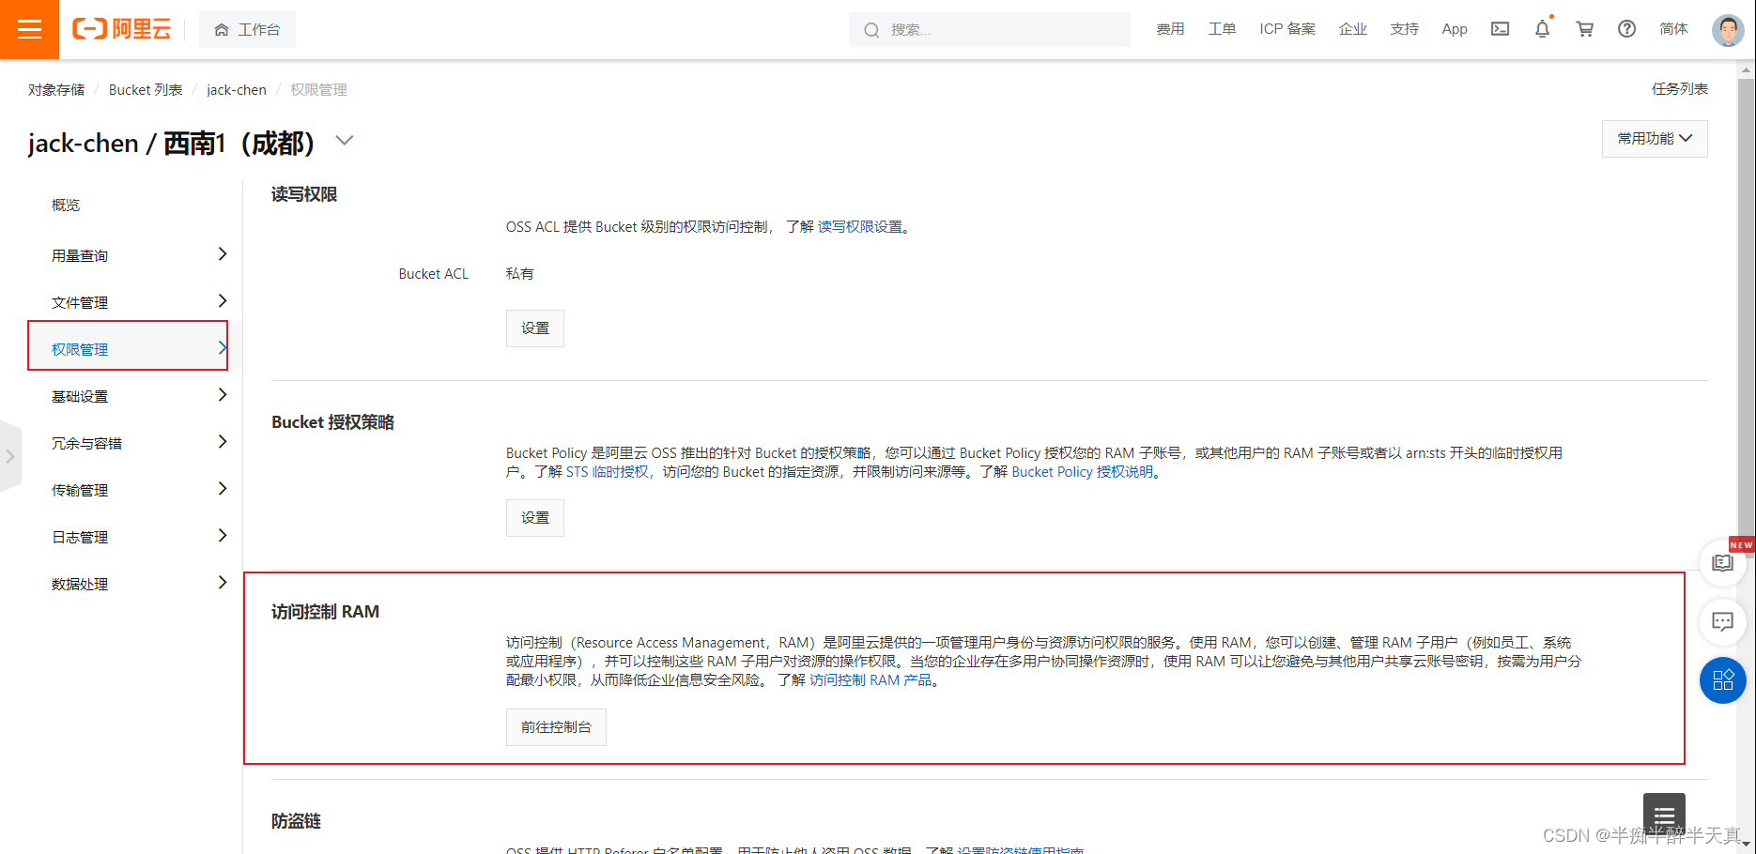Open the NEW documentation floating icon
The image size is (1756, 854).
(1723, 562)
